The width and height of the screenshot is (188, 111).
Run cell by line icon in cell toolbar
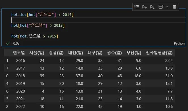pos(137,7)
